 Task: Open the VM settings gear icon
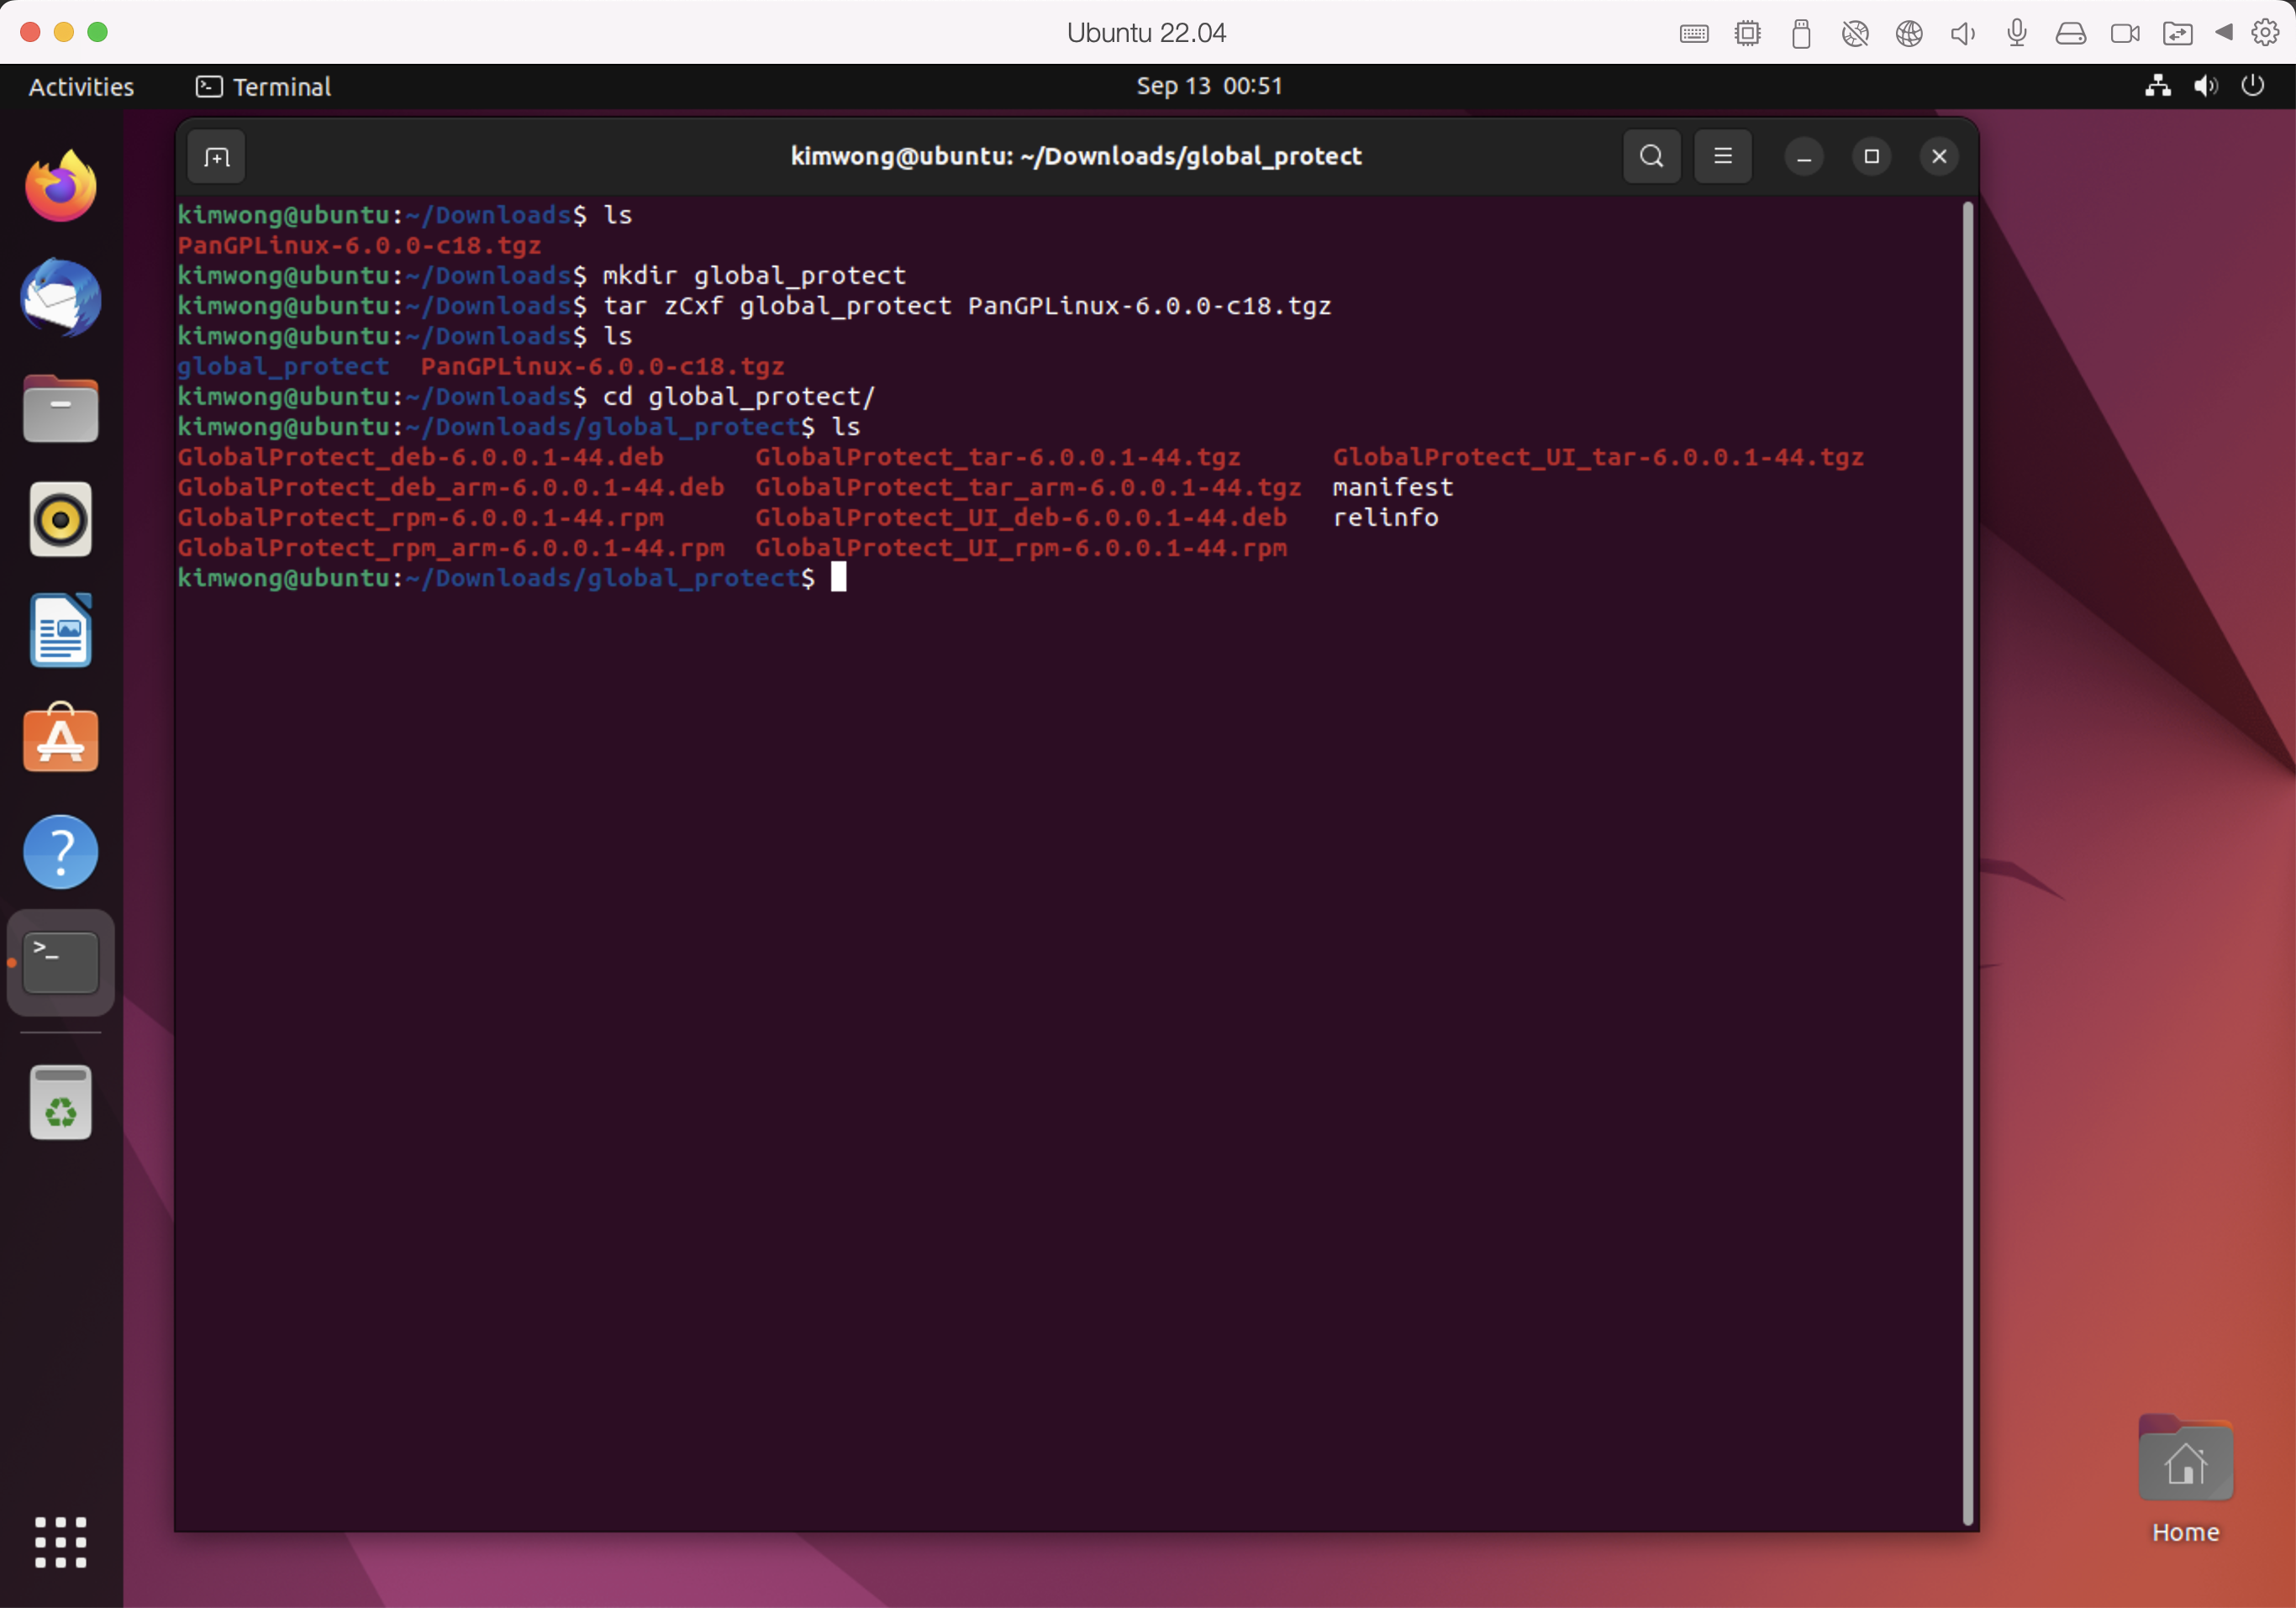[x=2265, y=33]
